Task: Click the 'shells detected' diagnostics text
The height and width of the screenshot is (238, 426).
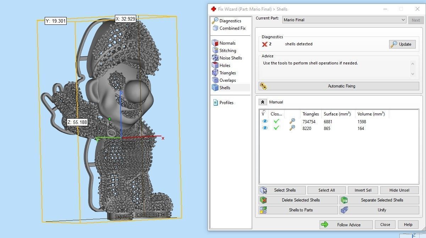Action: point(299,44)
